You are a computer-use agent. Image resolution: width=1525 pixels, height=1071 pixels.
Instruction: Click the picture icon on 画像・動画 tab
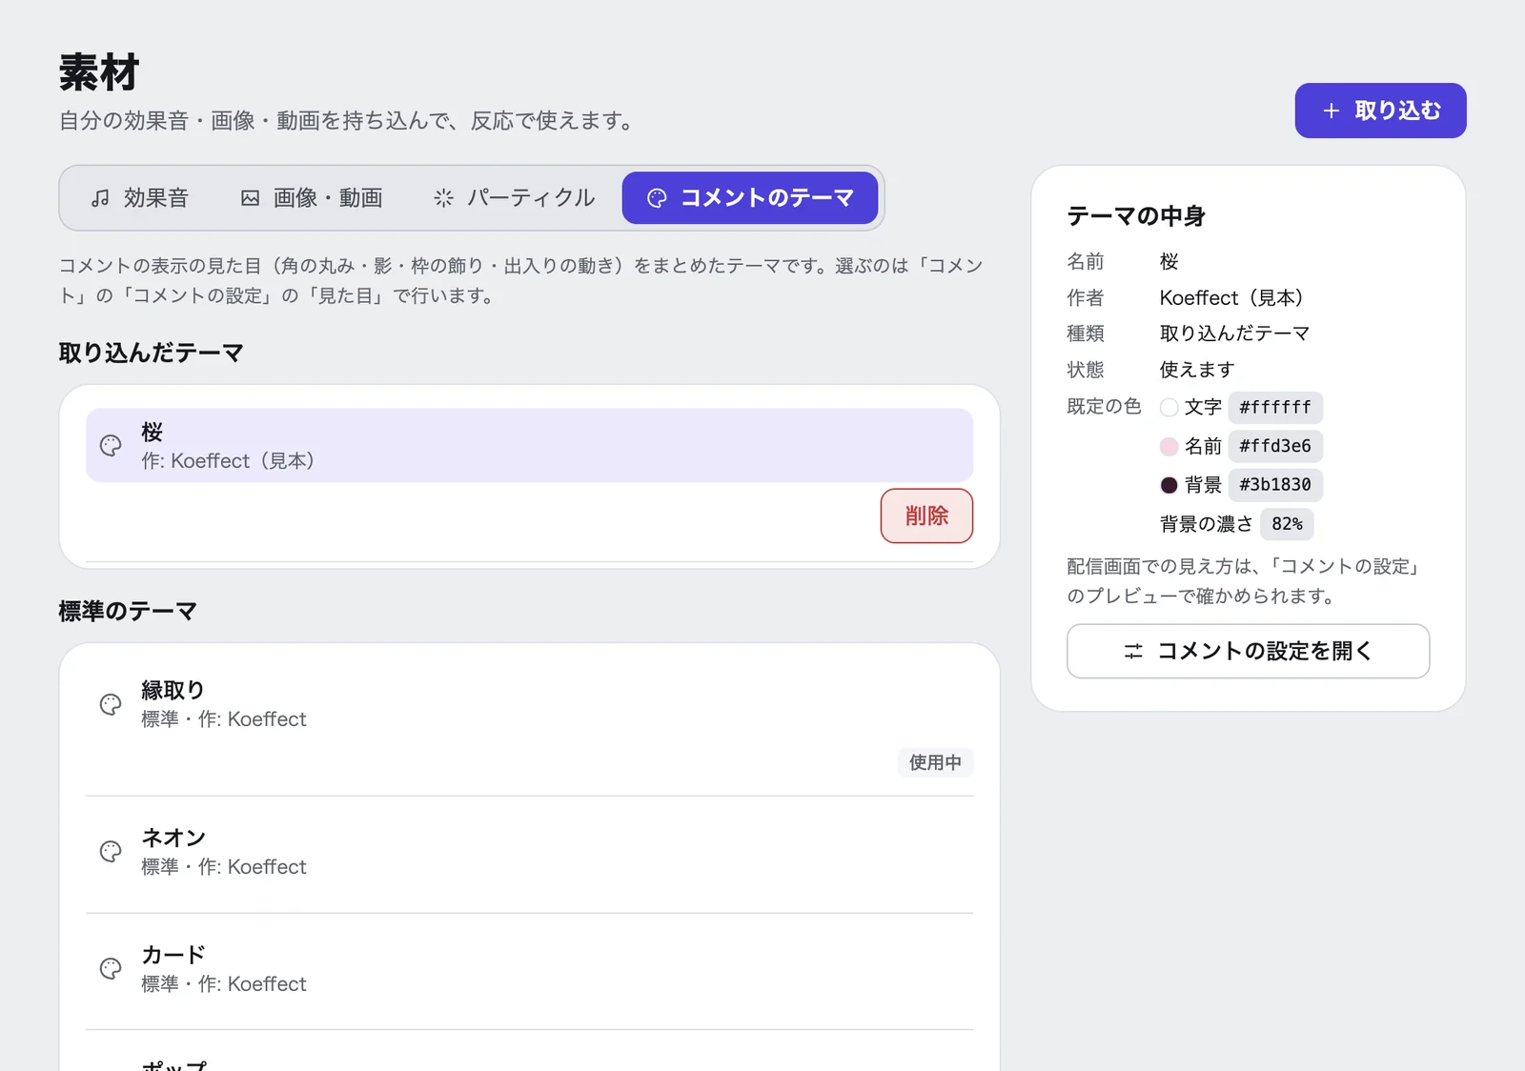click(250, 198)
